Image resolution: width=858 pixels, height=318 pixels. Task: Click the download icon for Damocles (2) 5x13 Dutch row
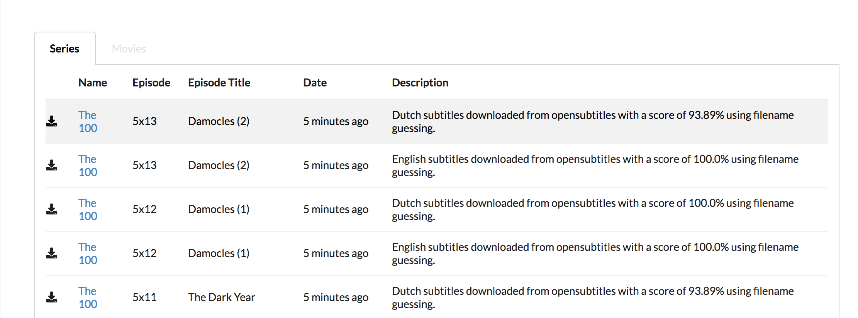[52, 121]
